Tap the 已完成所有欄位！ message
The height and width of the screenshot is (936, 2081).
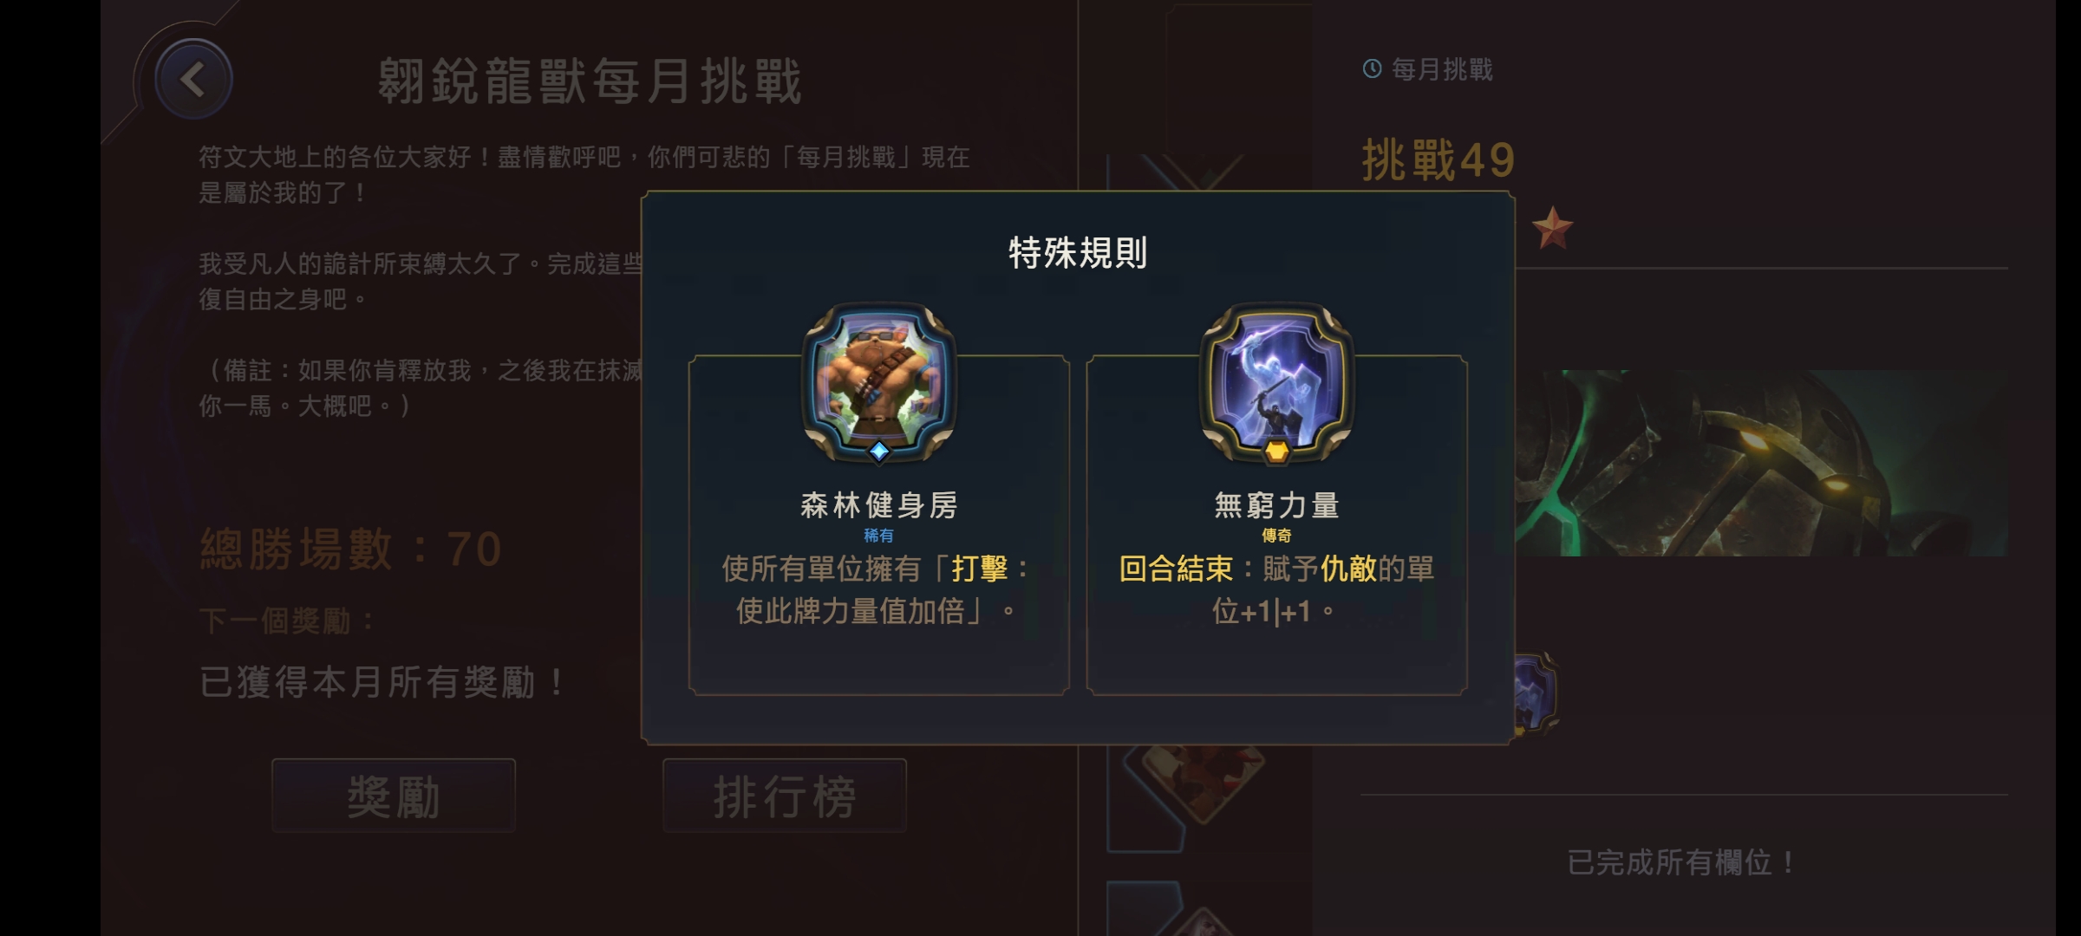pyautogui.click(x=1682, y=862)
